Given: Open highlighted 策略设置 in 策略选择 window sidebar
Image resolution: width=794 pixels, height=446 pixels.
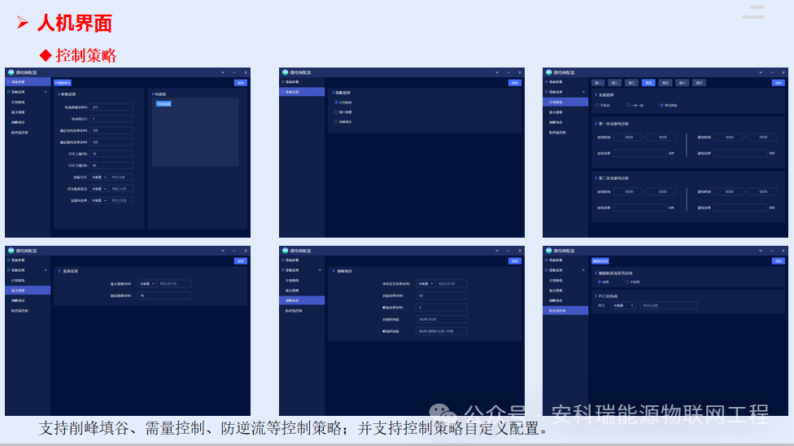Looking at the screenshot, I should (302, 92).
